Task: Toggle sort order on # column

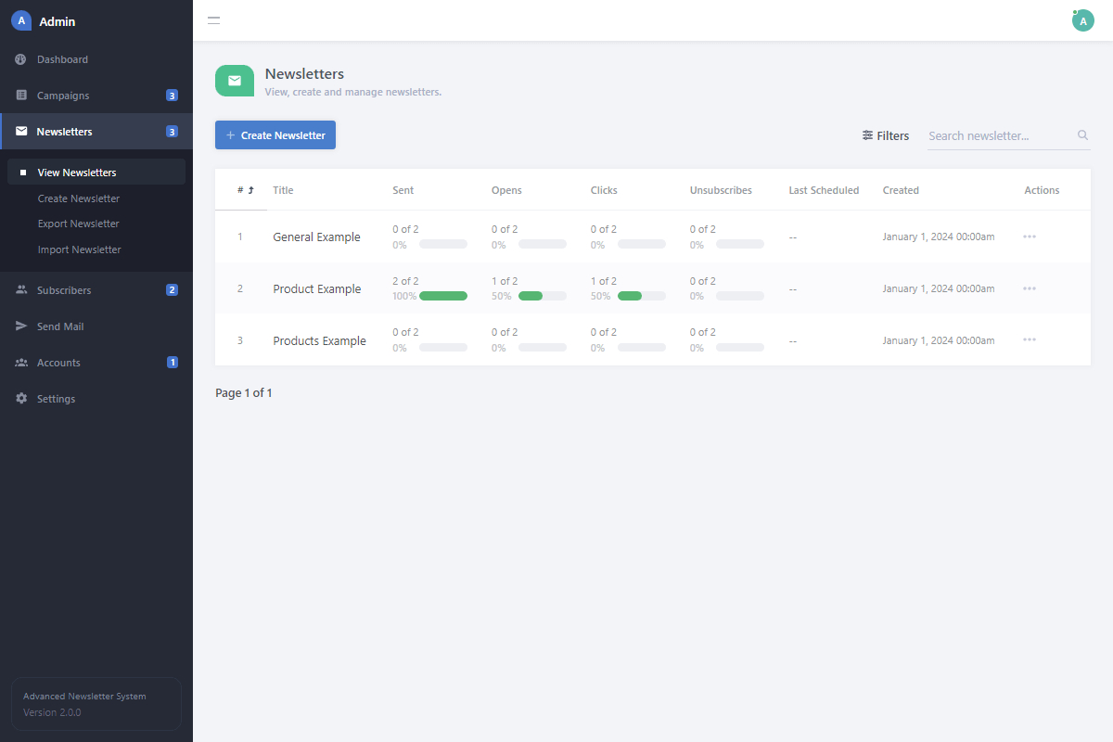Action: (245, 190)
